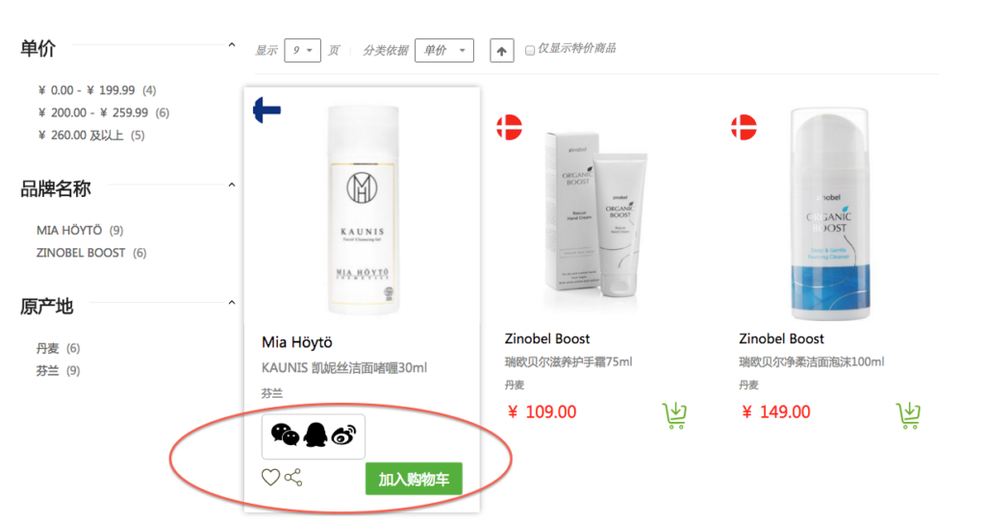Add ¥149.00 foaming cleanser to cart icon
985x522 pixels.
(x=908, y=414)
